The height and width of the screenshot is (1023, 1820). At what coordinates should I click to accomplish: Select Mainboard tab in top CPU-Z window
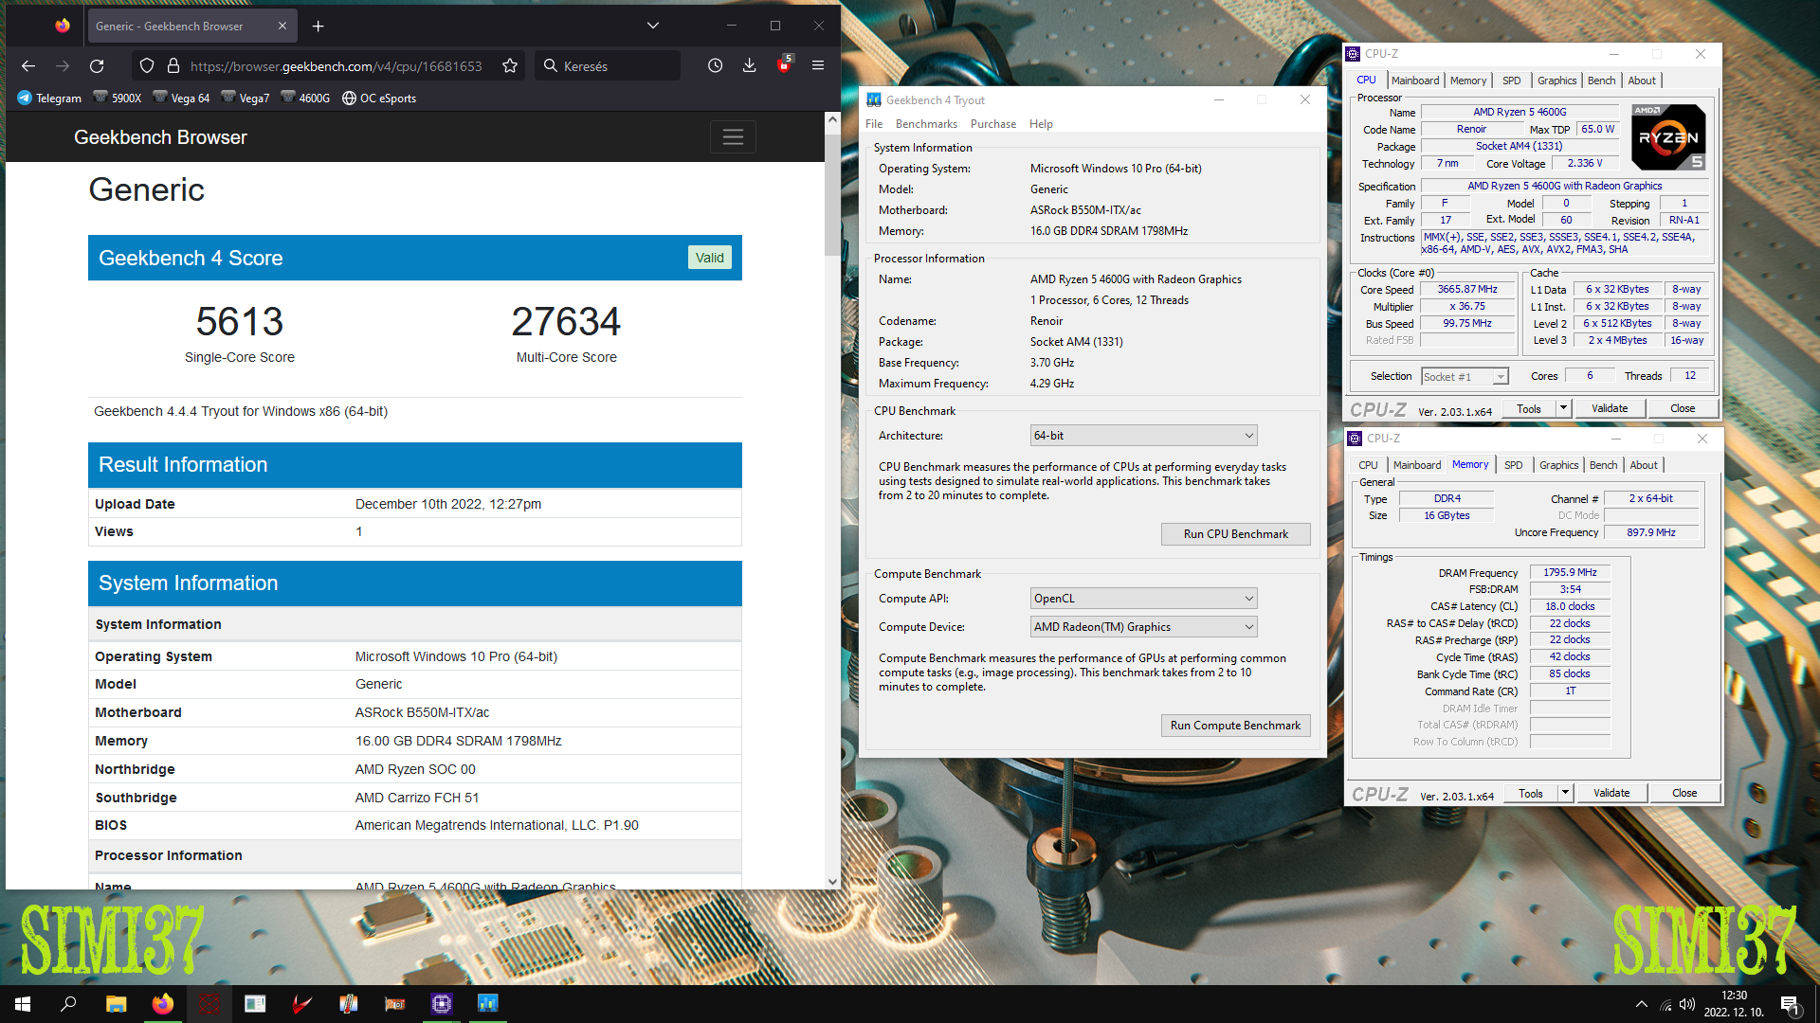point(1414,81)
